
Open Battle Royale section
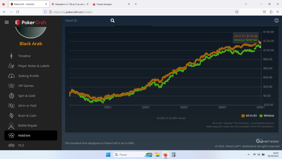[x=27, y=126]
